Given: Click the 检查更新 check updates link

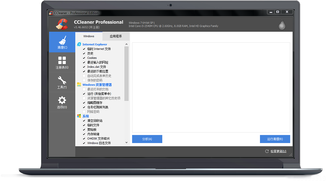Looking at the screenshot, I should tap(278, 151).
